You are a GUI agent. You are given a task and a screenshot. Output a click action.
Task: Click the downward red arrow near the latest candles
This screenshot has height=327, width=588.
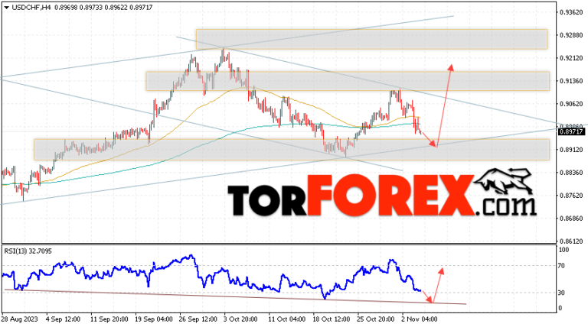(x=426, y=132)
